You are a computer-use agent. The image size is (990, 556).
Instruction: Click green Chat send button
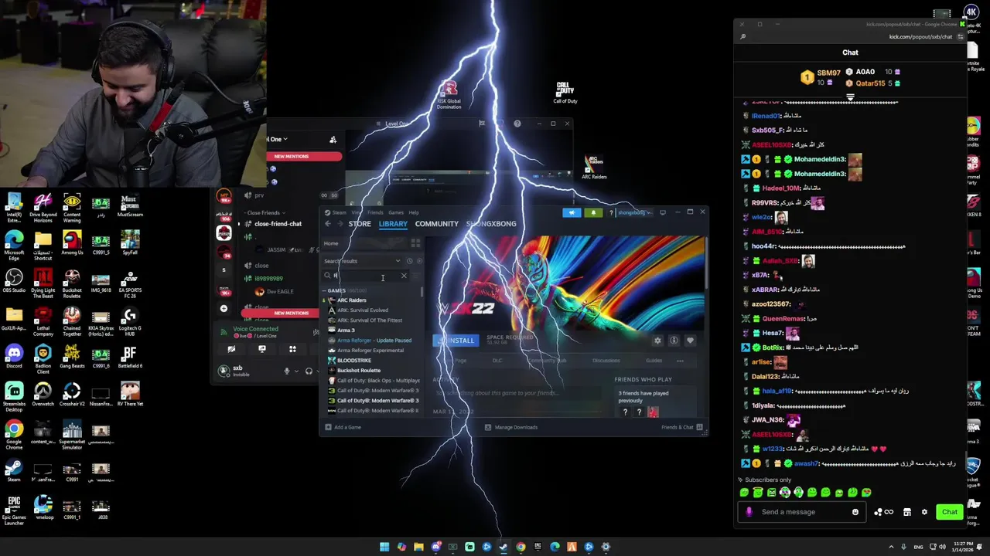(x=949, y=512)
